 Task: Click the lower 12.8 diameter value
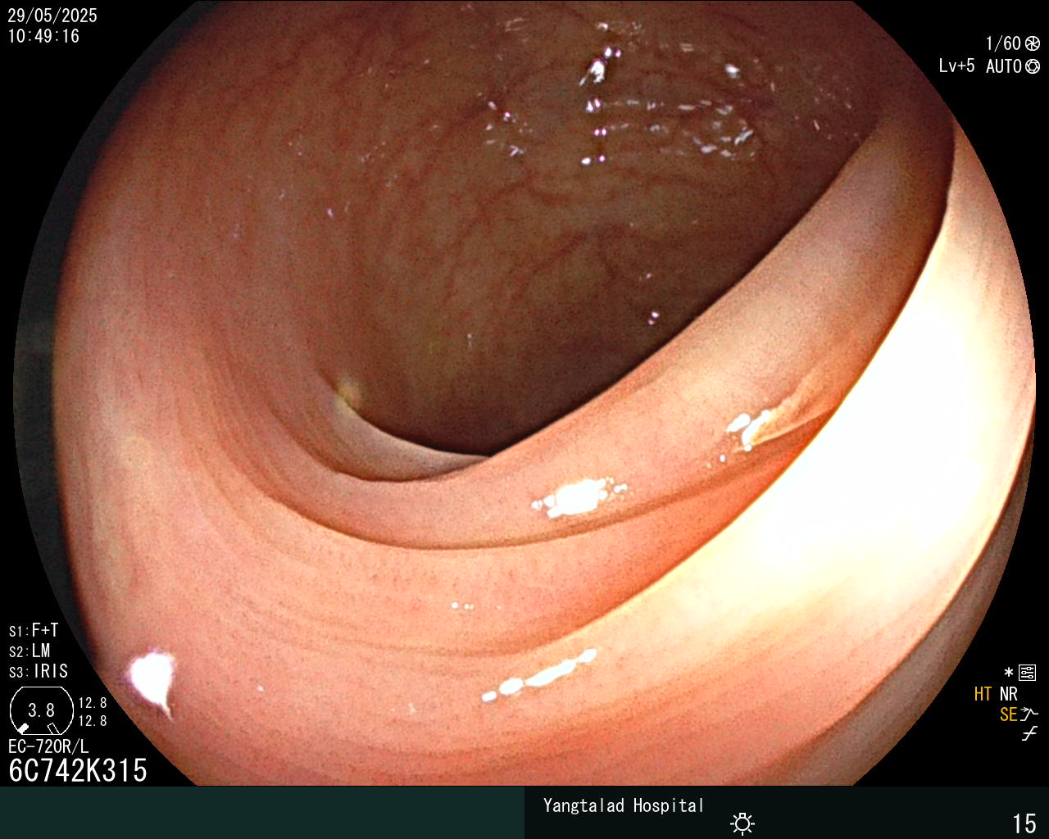coord(93,721)
